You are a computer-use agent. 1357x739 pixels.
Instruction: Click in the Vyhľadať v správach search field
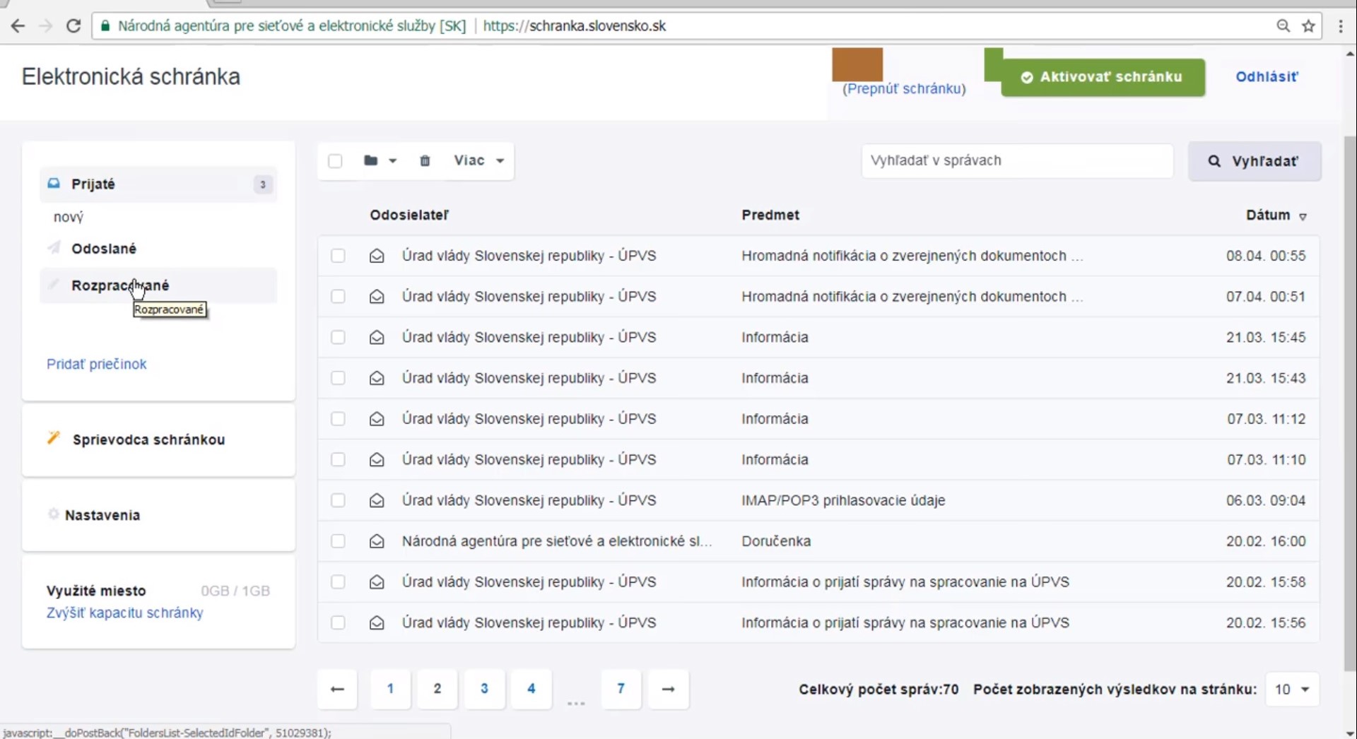(1017, 160)
